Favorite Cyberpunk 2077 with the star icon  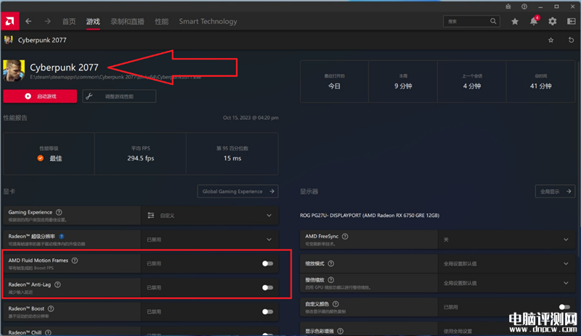tap(551, 40)
